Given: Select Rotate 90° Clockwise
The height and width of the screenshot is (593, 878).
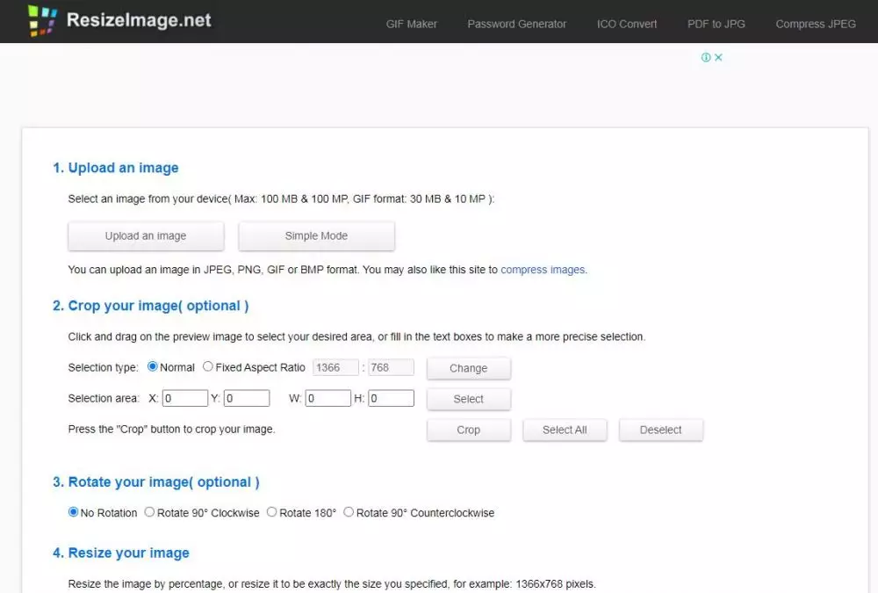Looking at the screenshot, I should coord(150,512).
